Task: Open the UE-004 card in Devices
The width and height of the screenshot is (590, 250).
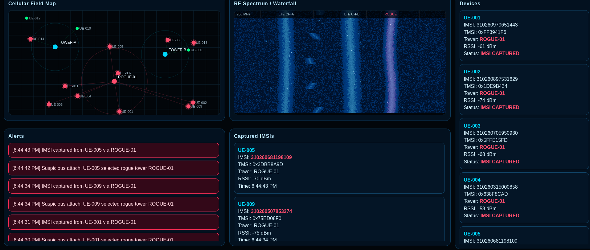Action: (x=524, y=198)
